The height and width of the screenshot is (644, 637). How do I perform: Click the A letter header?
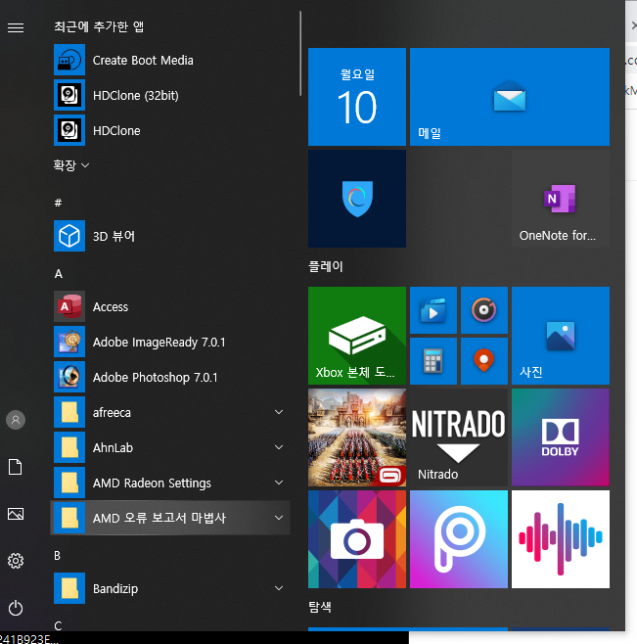coord(59,273)
